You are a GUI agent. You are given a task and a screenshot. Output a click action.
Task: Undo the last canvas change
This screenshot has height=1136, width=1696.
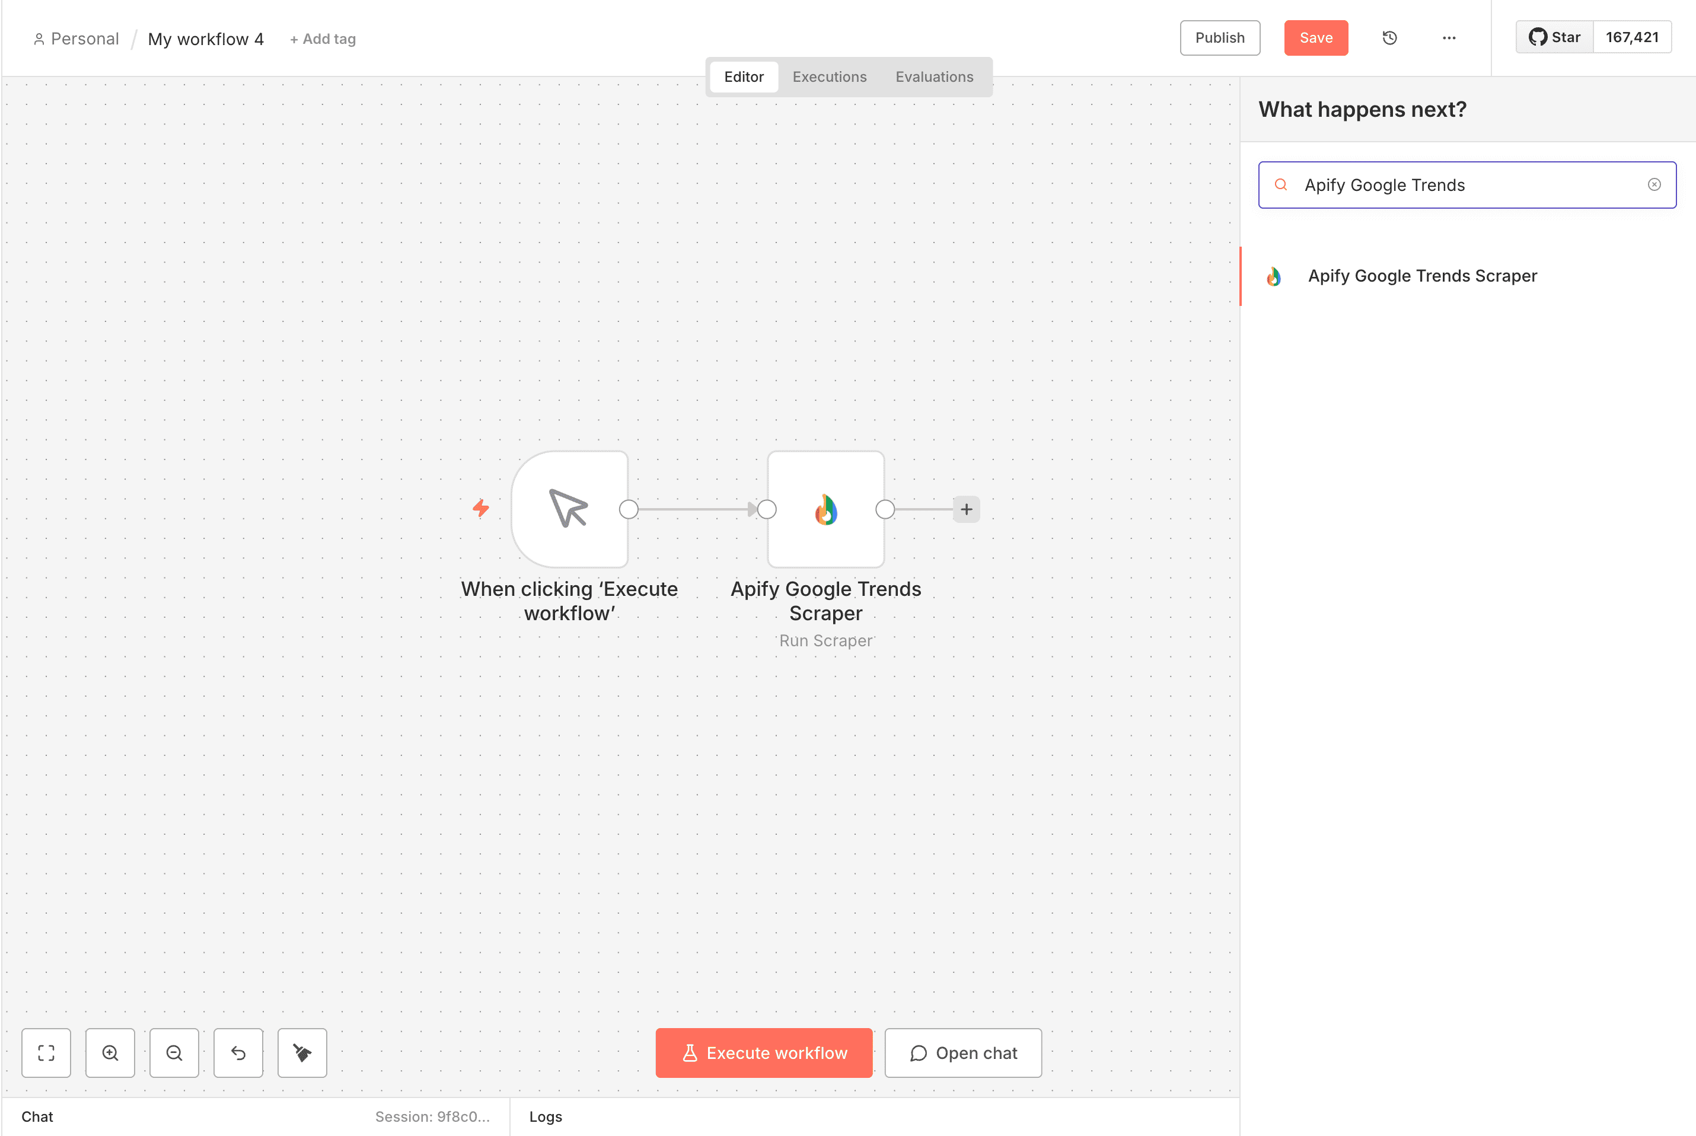238,1052
